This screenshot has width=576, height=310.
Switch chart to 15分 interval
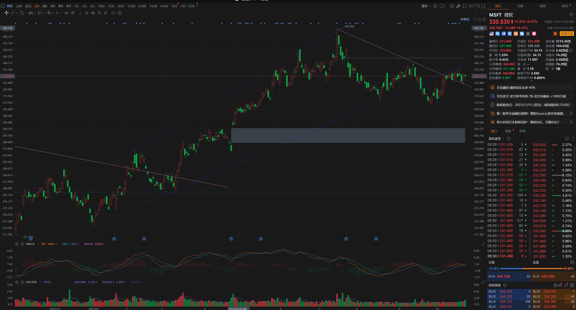111,6
